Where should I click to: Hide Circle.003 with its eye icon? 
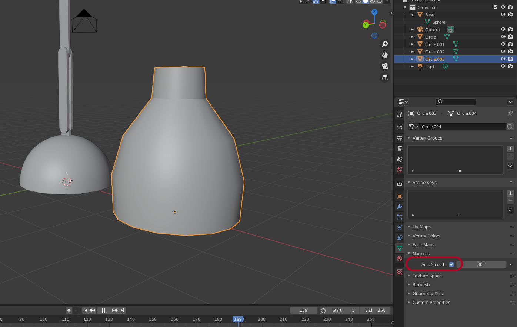(x=503, y=59)
